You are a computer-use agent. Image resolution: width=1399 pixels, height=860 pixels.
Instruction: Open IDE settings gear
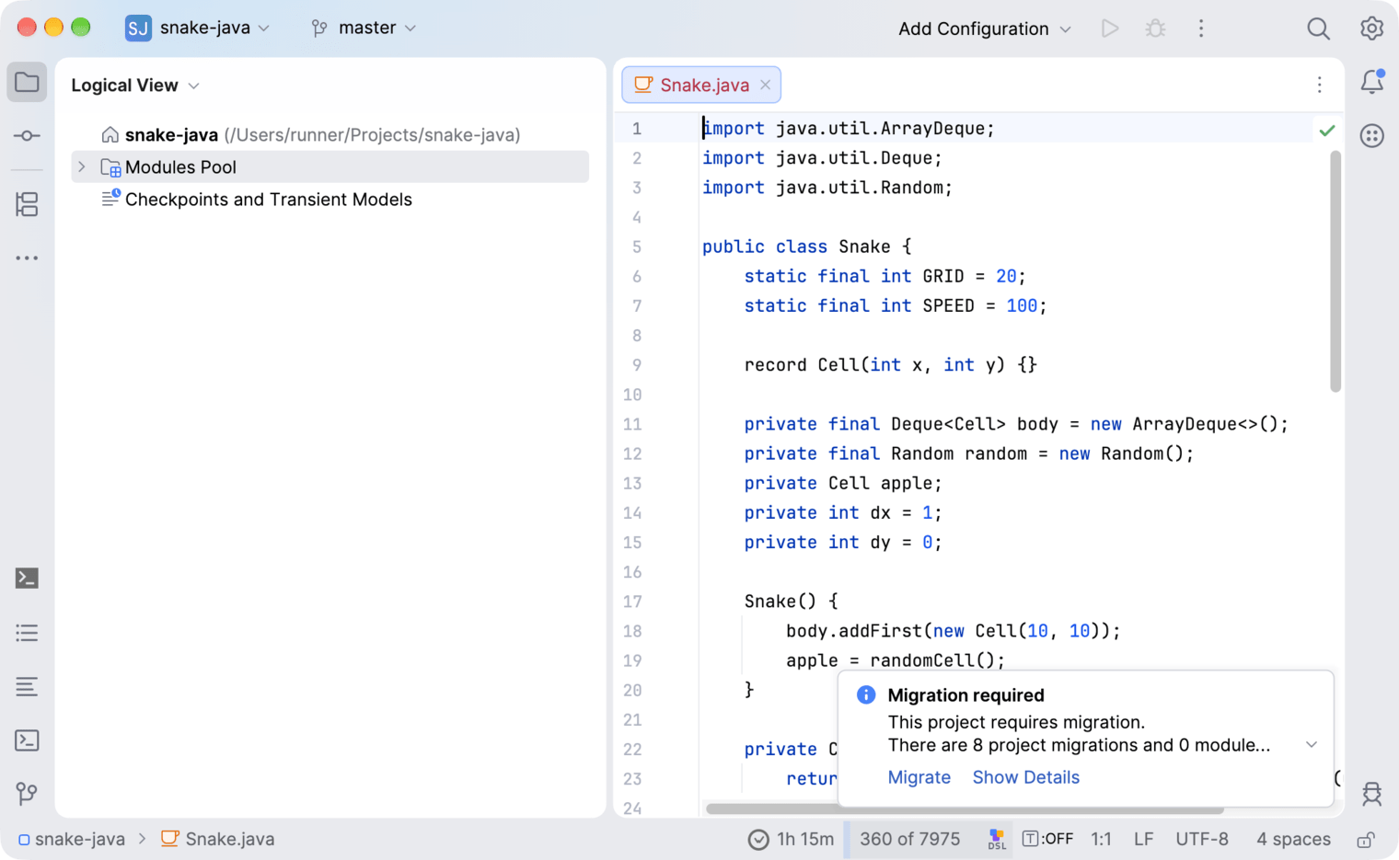point(1371,29)
